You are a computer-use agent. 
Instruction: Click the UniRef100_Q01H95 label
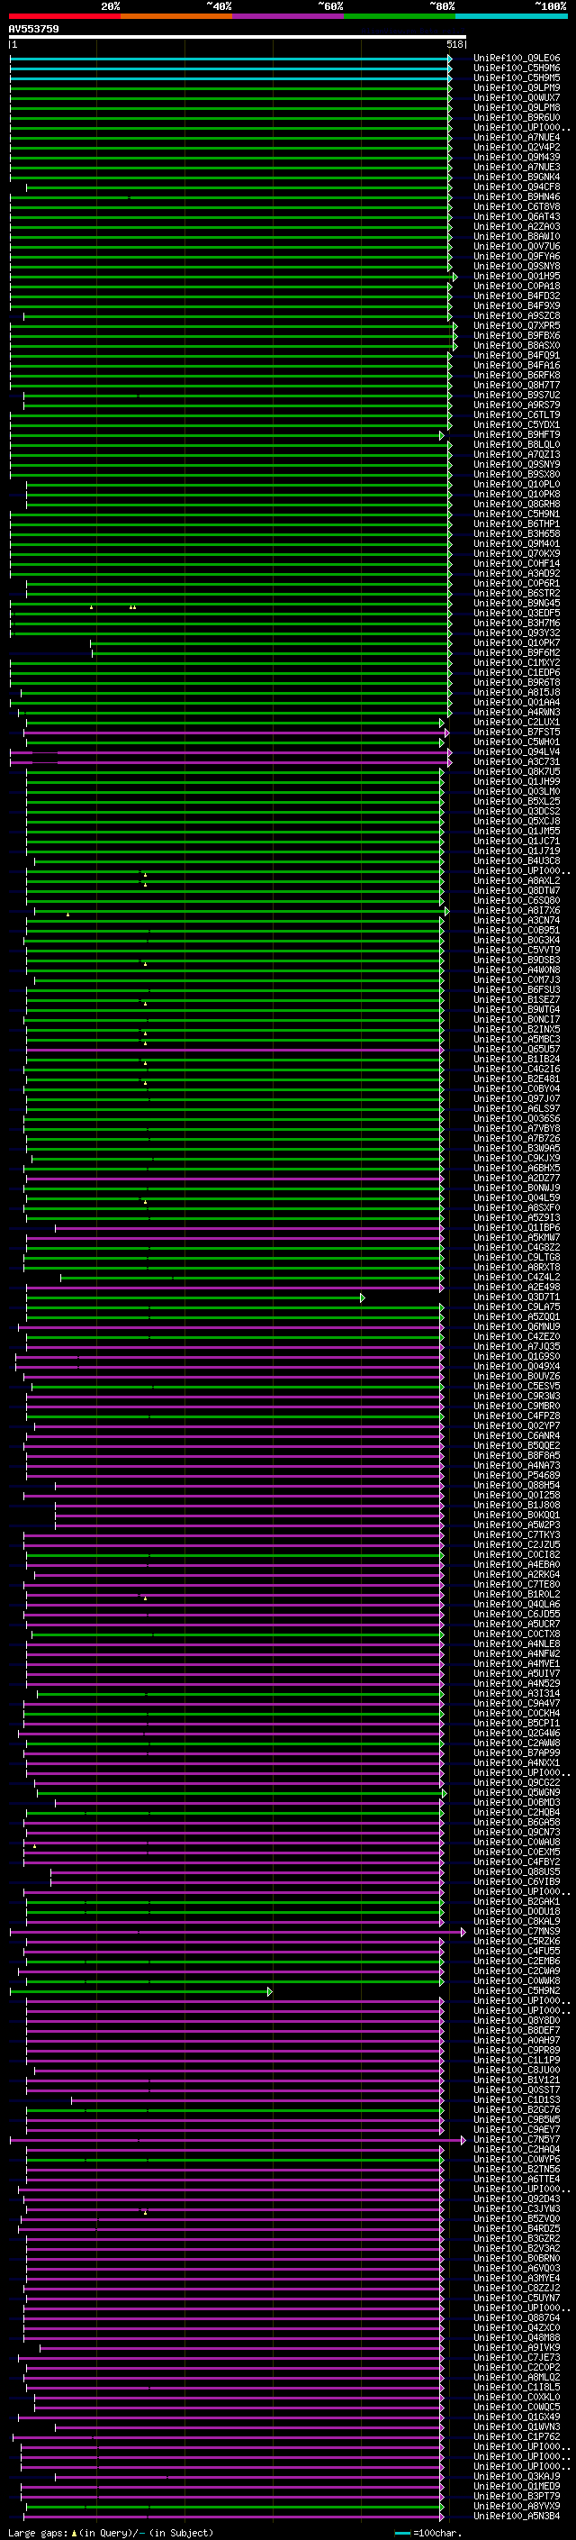click(x=517, y=276)
